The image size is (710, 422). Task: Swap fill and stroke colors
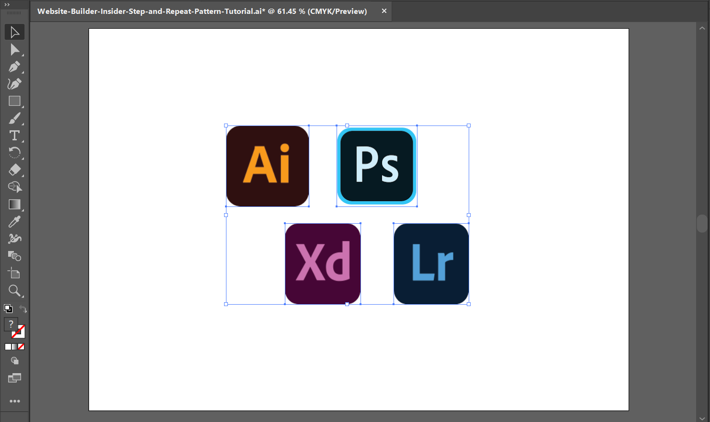click(x=23, y=309)
